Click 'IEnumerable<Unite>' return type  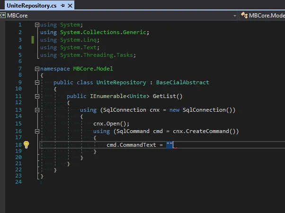point(120,96)
